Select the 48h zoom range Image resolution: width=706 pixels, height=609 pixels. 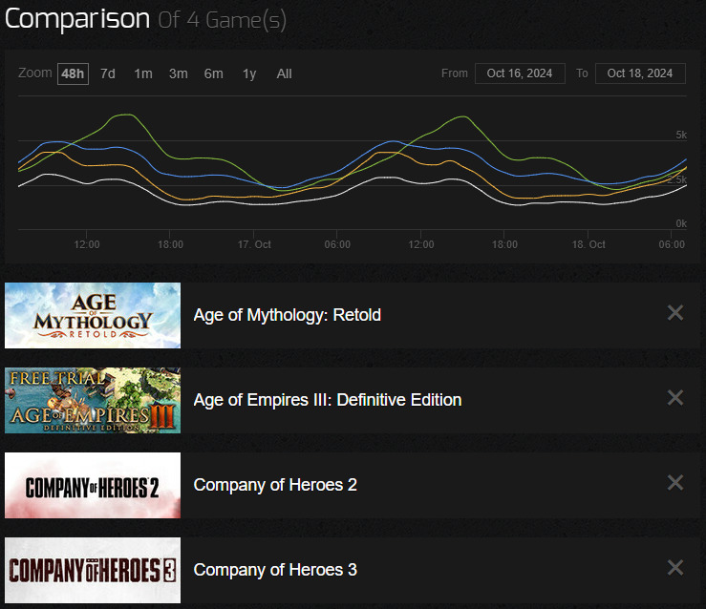(73, 73)
